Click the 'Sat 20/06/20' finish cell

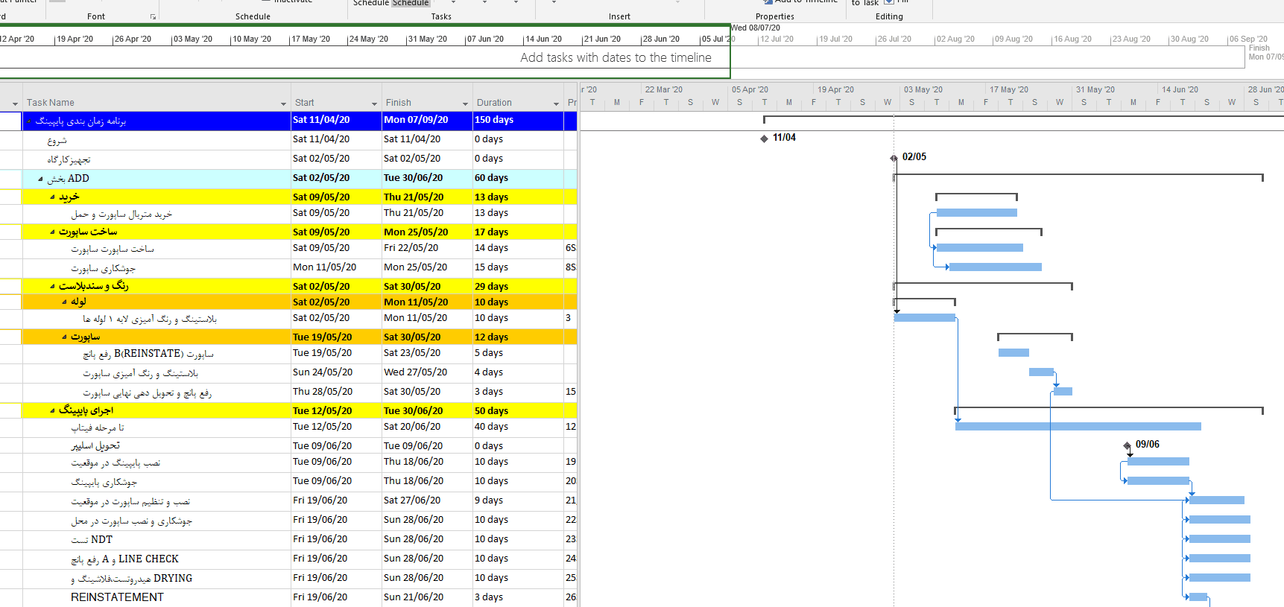coord(427,427)
